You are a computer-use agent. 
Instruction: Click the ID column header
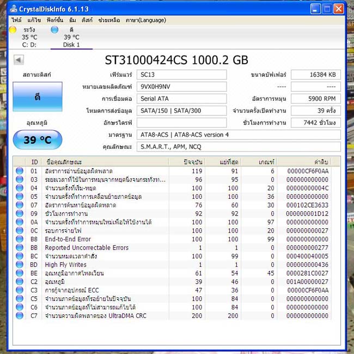coord(34,162)
